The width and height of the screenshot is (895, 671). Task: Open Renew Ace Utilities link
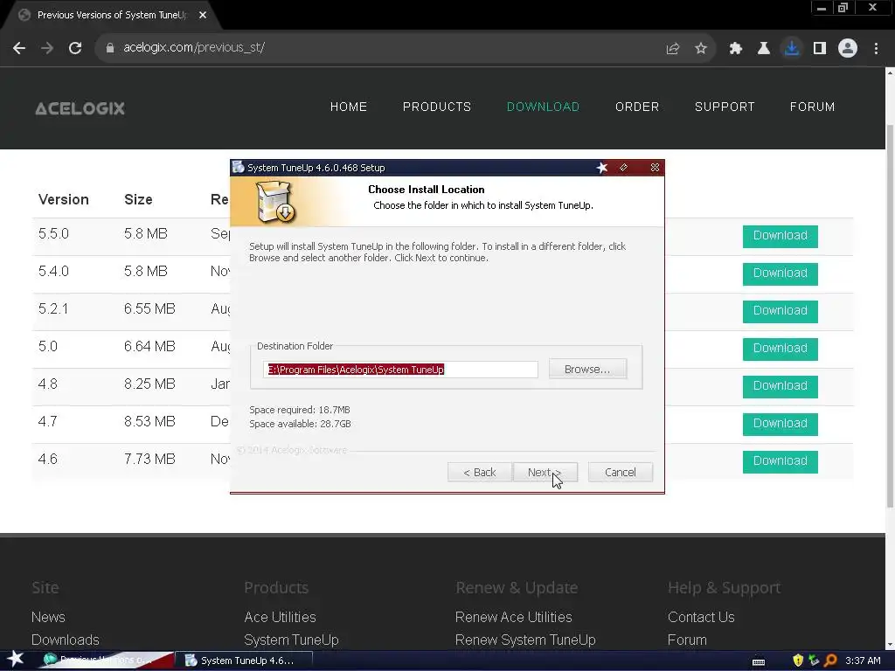514,618
